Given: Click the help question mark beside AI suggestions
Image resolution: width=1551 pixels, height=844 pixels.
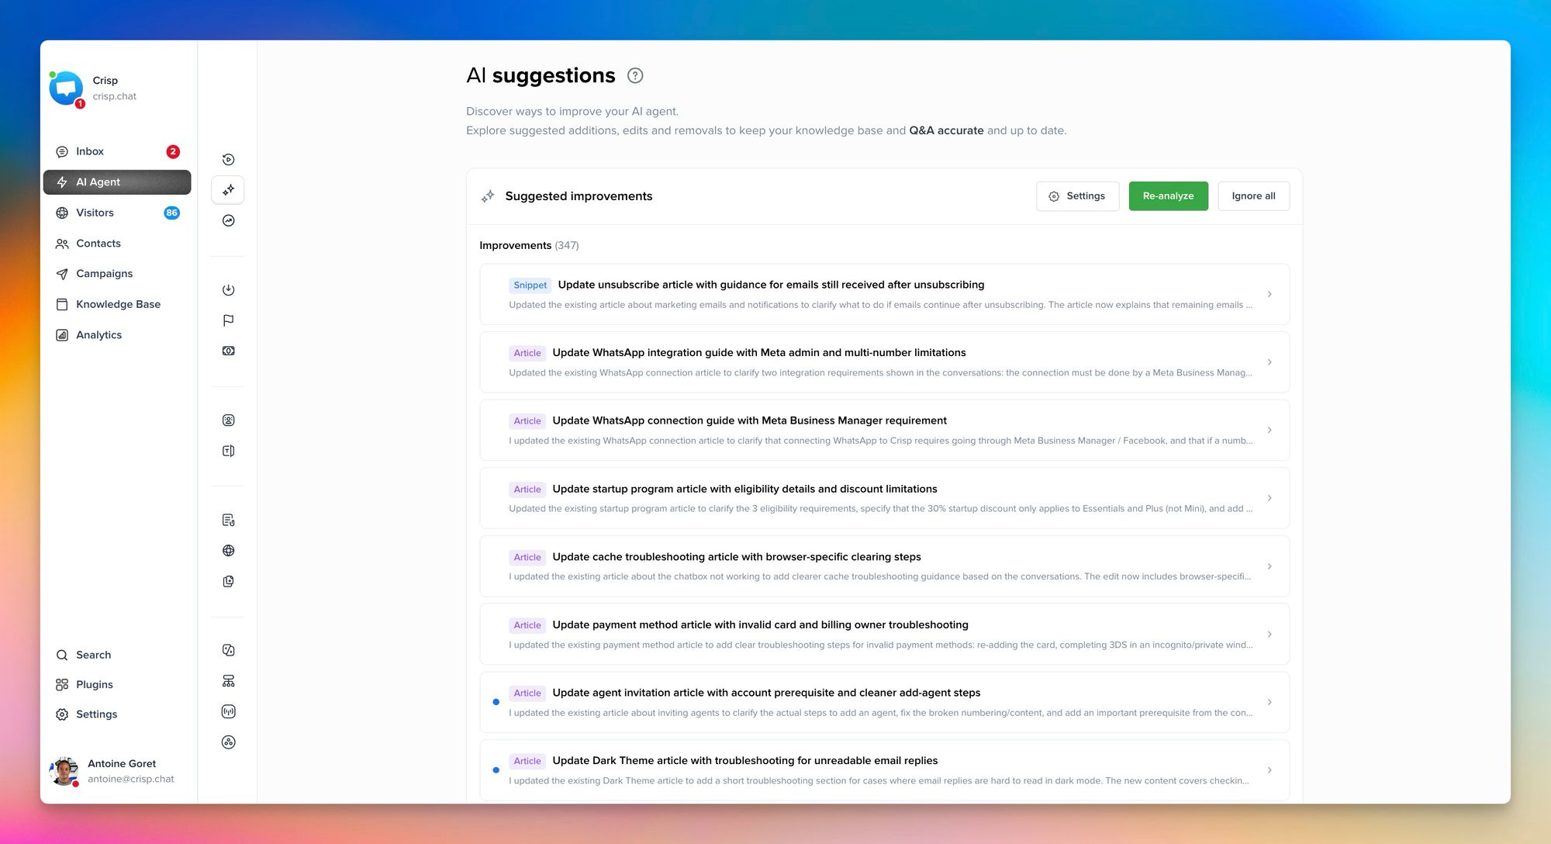Looking at the screenshot, I should point(635,75).
